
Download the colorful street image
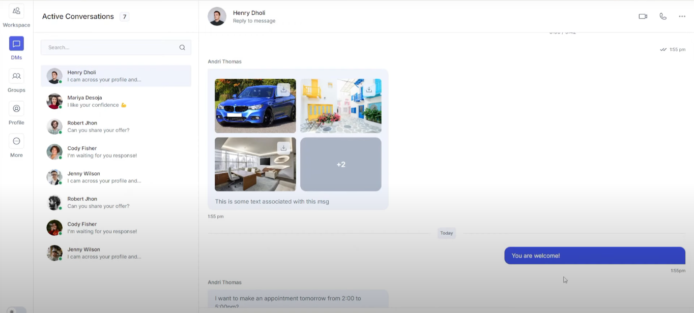click(369, 90)
